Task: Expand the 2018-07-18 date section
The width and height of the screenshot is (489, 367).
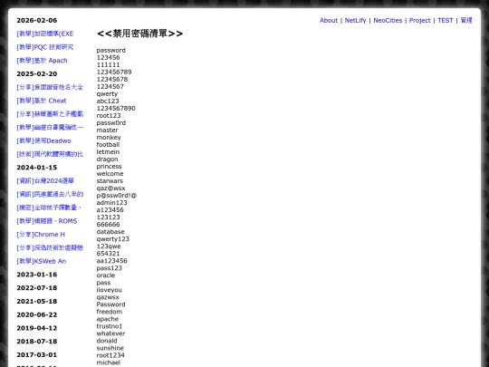Action: [x=37, y=342]
